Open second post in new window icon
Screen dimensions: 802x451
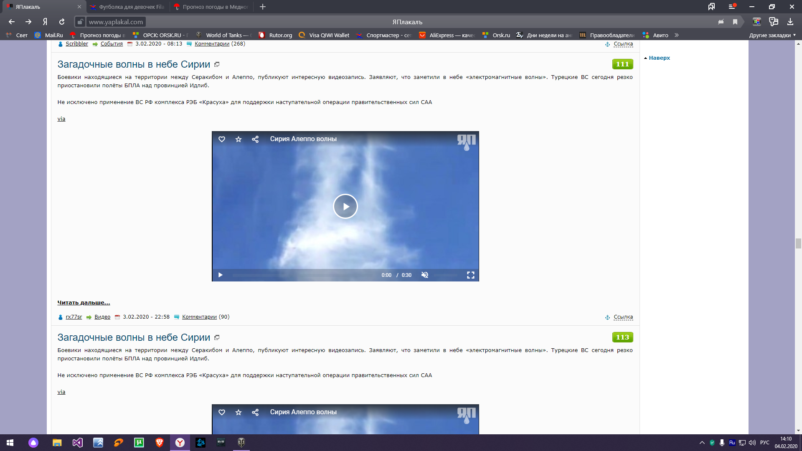(x=217, y=337)
